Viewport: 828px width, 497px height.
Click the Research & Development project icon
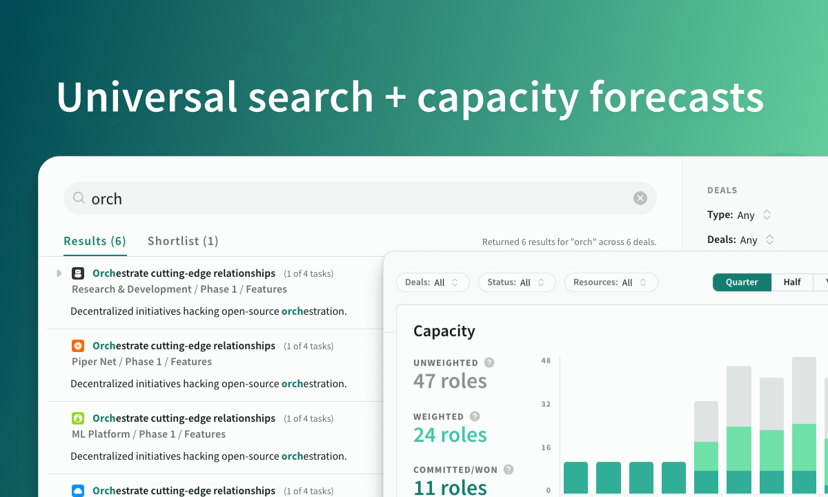coord(78,273)
